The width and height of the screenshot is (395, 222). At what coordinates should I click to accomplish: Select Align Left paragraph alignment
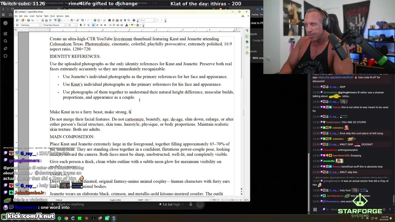coord(94,25)
